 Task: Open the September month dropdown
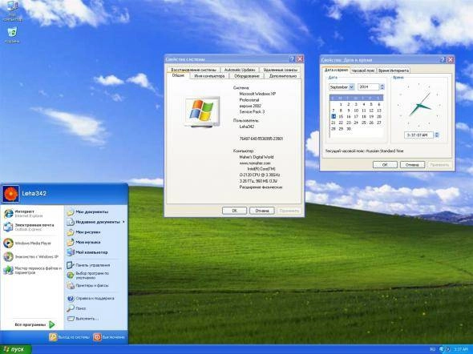pyautogui.click(x=351, y=87)
